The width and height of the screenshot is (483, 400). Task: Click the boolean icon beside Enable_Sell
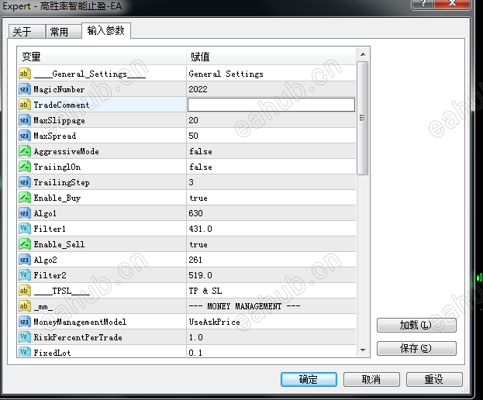(25, 244)
